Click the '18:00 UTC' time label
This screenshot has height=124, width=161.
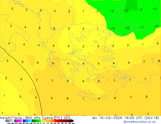(133, 118)
